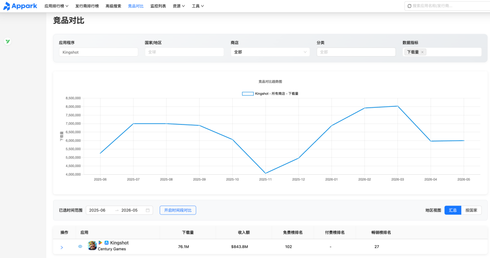
Task: Click the Kingshot app thumbnail icon
Action: [x=92, y=245]
